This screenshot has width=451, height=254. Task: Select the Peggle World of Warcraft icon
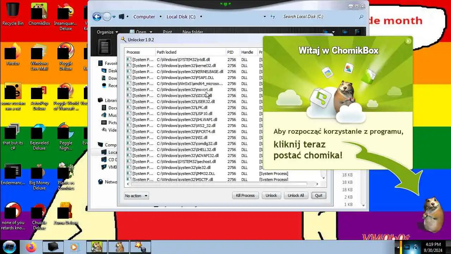[x=66, y=96]
